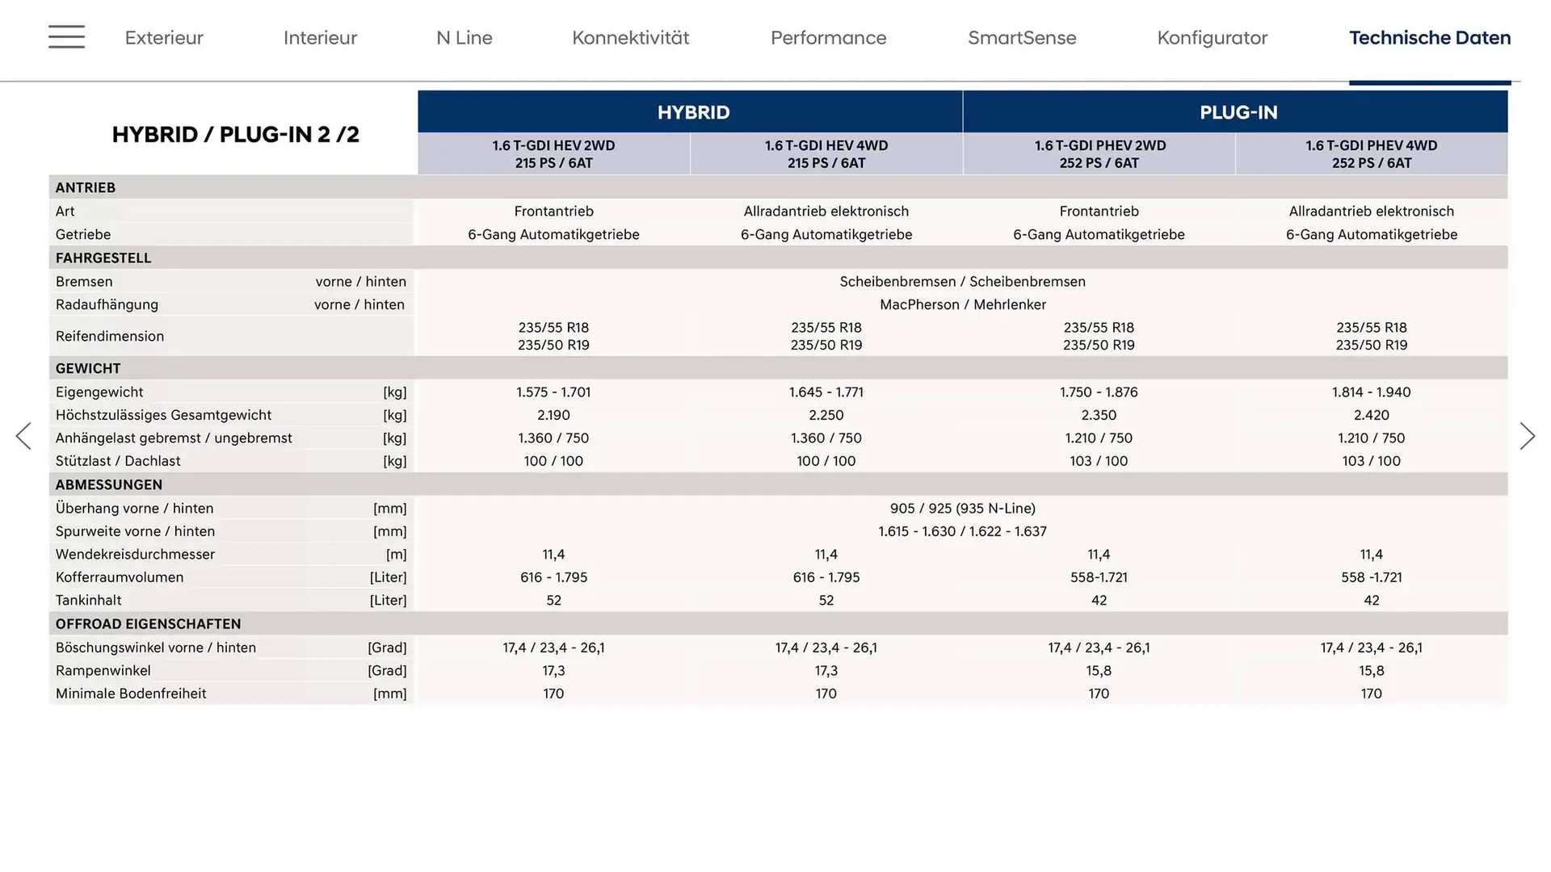1551x872 pixels.
Task: Click the PLUG-IN column header
Action: (x=1238, y=112)
